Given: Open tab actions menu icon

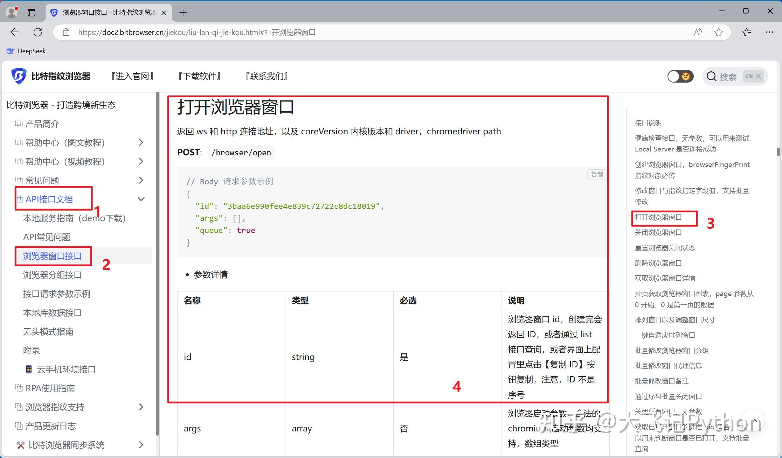Looking at the screenshot, I should coord(32,13).
